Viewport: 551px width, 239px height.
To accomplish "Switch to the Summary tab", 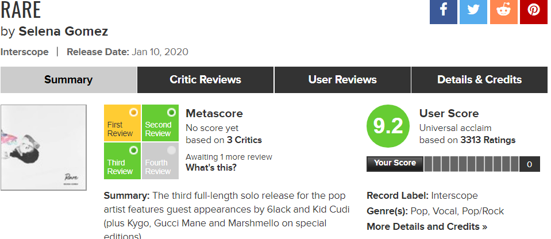I will pyautogui.click(x=68, y=80).
